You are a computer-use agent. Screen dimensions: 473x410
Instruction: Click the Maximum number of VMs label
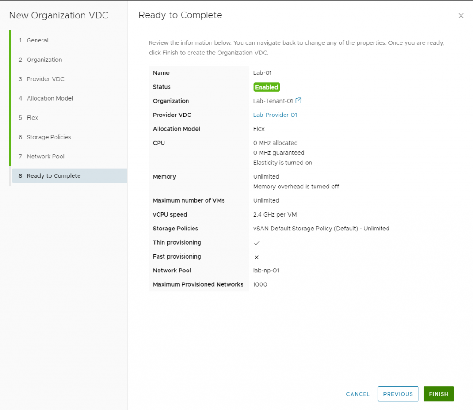(189, 200)
